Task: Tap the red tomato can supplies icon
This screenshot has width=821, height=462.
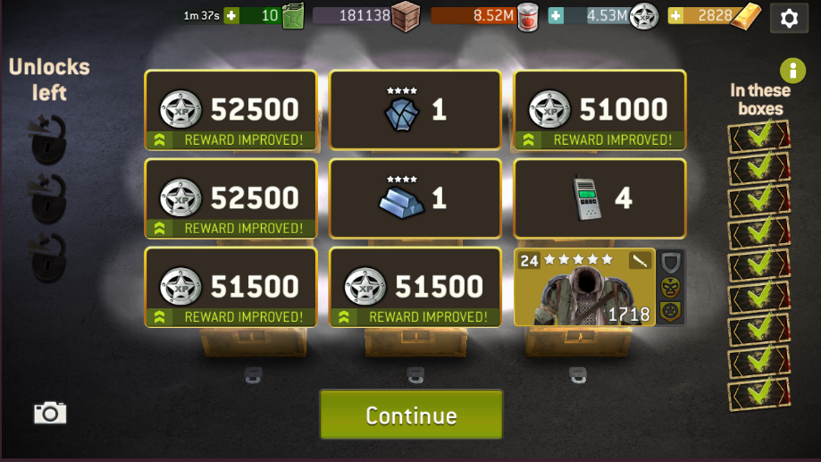Action: tap(528, 17)
